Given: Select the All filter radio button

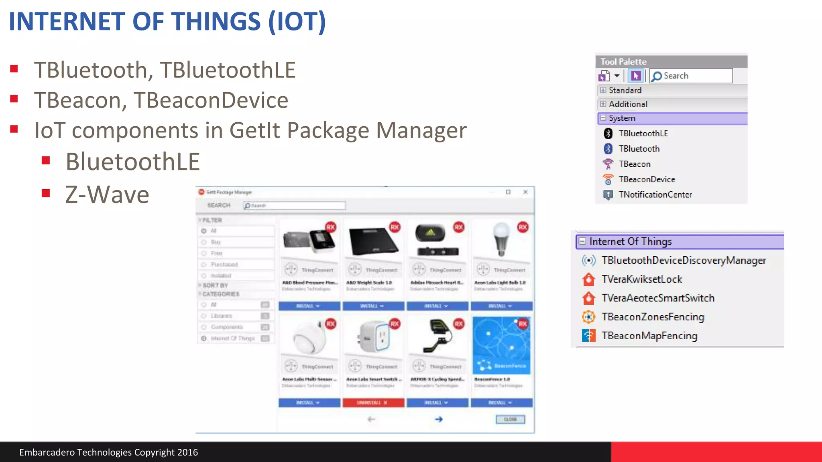Looking at the screenshot, I should 204,231.
